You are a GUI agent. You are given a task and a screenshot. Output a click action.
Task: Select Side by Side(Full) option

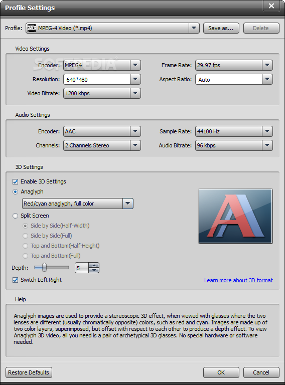[25, 236]
